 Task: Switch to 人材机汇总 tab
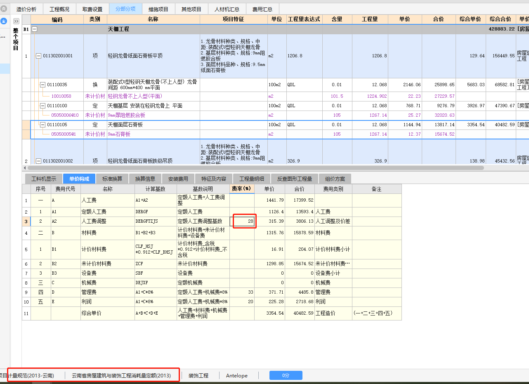coord(227,9)
